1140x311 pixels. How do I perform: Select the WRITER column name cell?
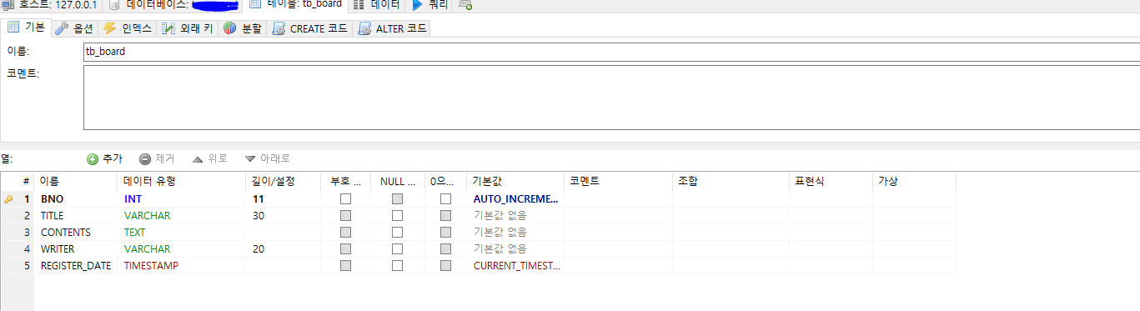pos(75,248)
